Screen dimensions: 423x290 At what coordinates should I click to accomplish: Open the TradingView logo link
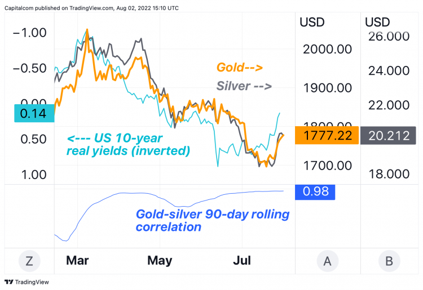tap(27, 282)
